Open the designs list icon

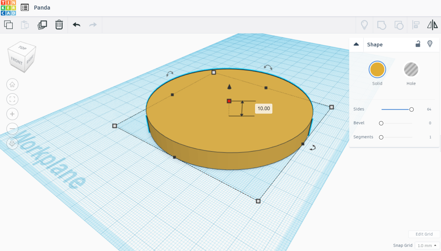[x=25, y=8]
